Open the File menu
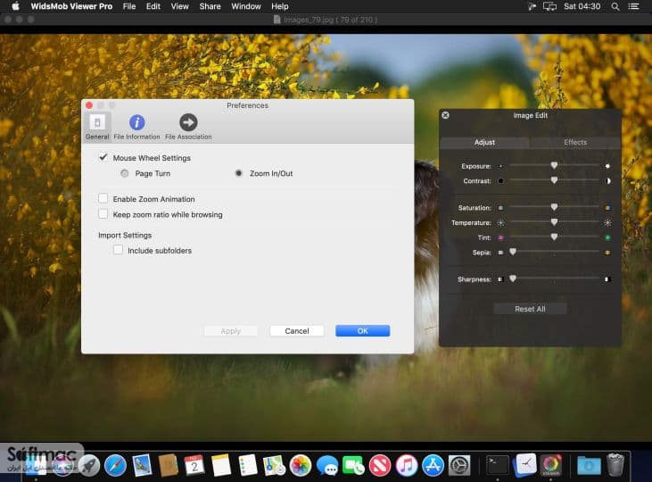 (129, 6)
